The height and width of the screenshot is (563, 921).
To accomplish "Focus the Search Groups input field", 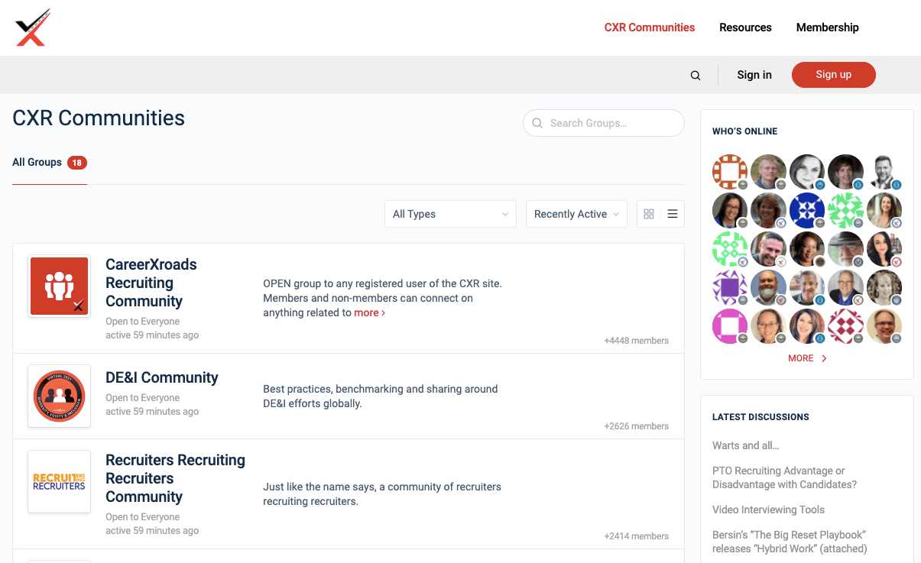I will [x=604, y=123].
